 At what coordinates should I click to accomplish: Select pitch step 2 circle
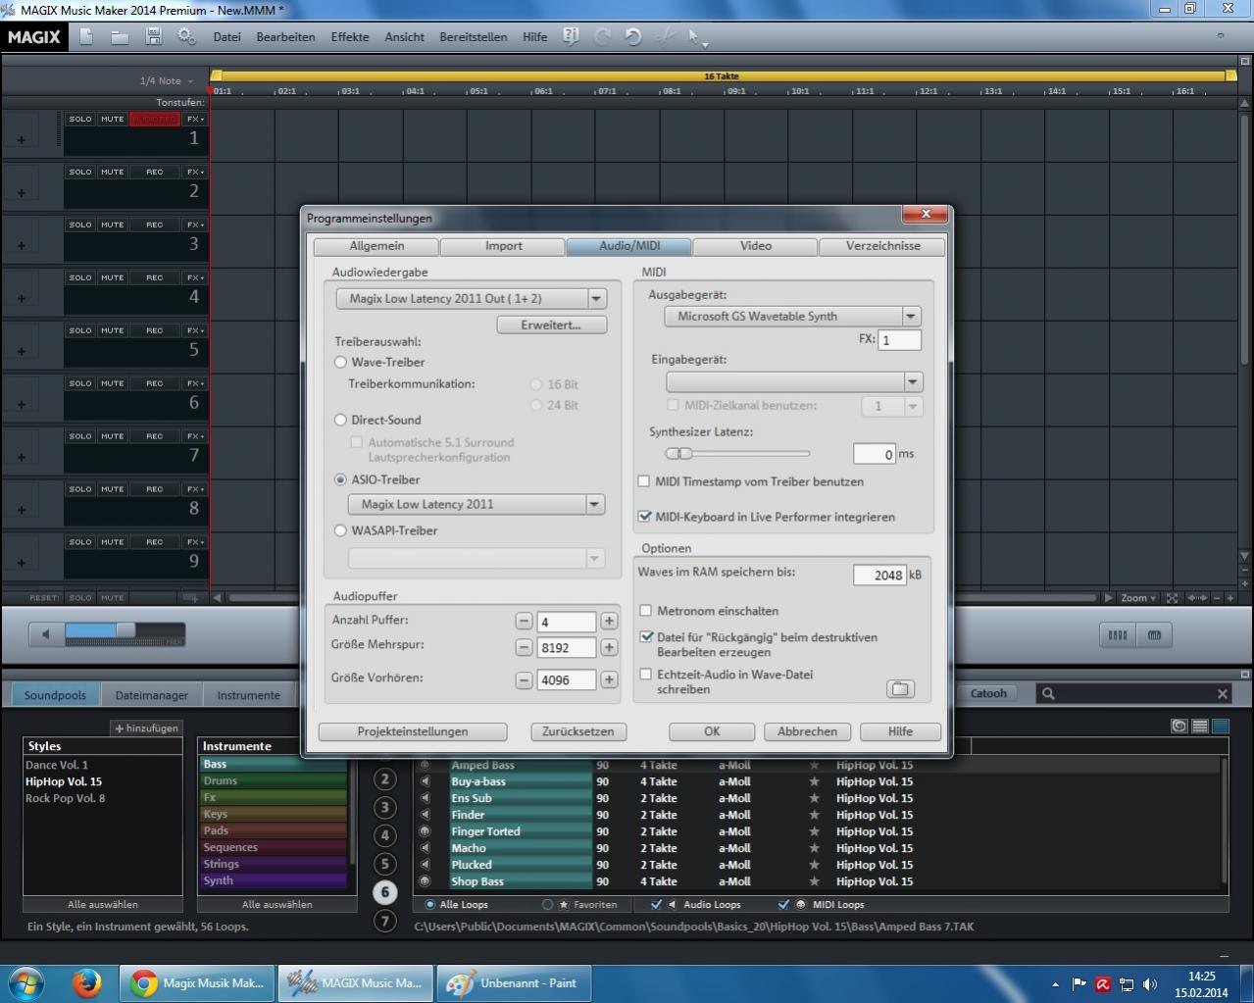[x=385, y=779]
